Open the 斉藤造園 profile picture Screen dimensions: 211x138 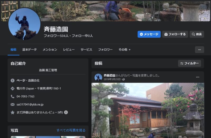click(x=24, y=24)
